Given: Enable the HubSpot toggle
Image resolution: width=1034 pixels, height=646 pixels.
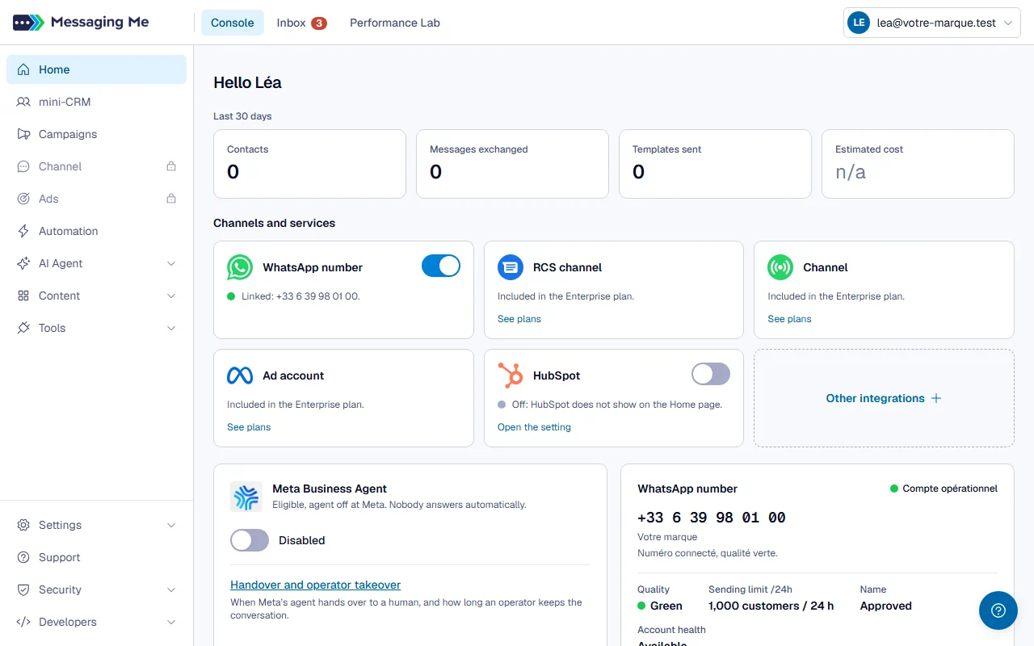Looking at the screenshot, I should (711, 374).
